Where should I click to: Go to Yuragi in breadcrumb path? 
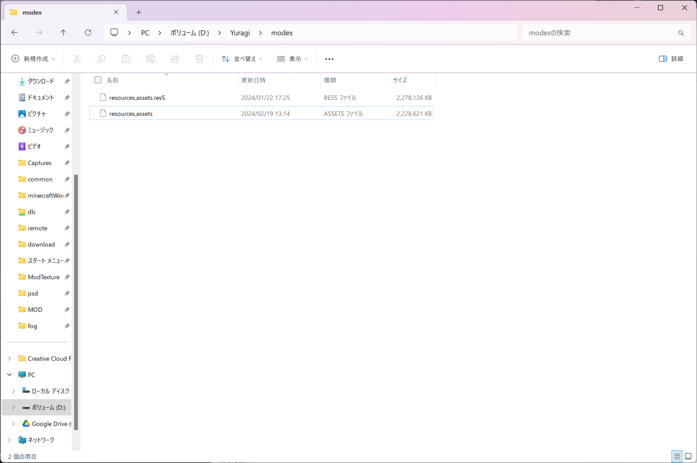tap(240, 33)
